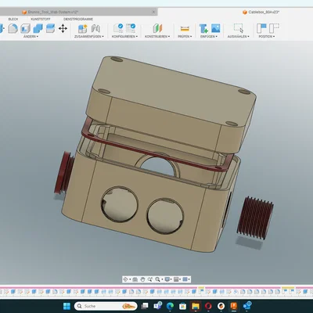Close the Brunos_Tool_Wall-System document tab

click(x=153, y=12)
